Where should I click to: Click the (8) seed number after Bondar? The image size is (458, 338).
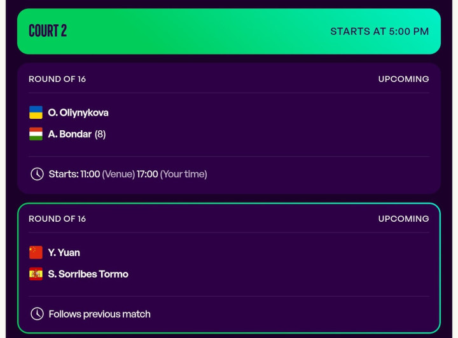click(100, 134)
